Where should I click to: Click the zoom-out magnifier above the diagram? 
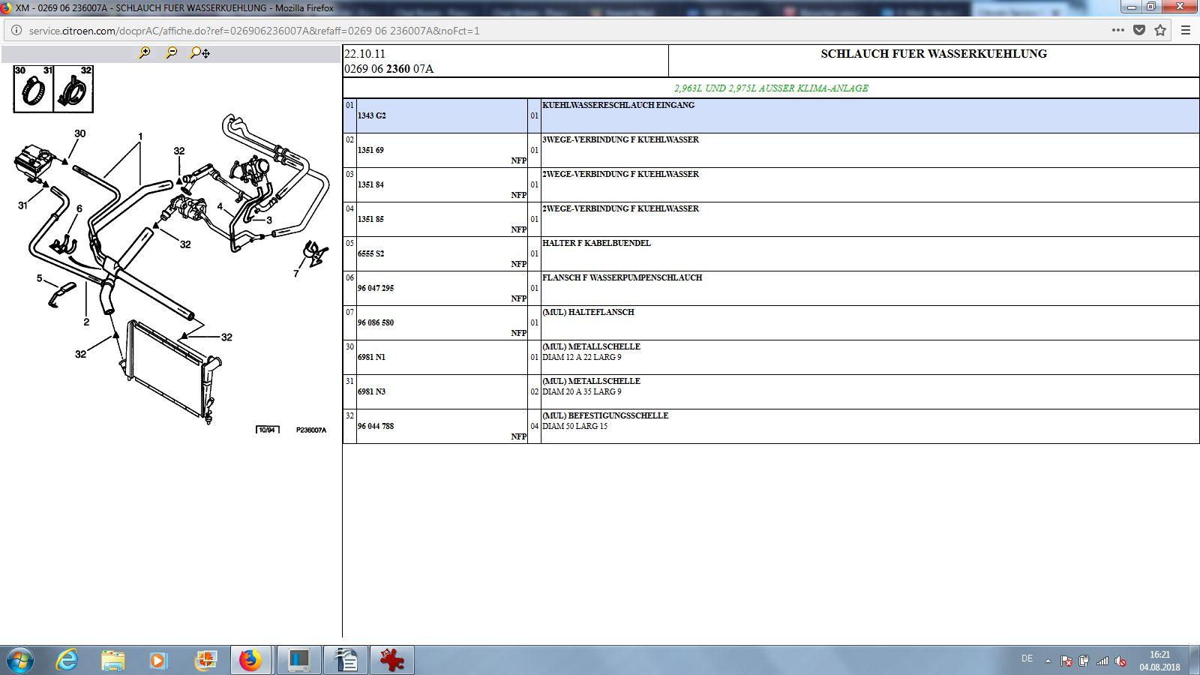[x=172, y=52]
